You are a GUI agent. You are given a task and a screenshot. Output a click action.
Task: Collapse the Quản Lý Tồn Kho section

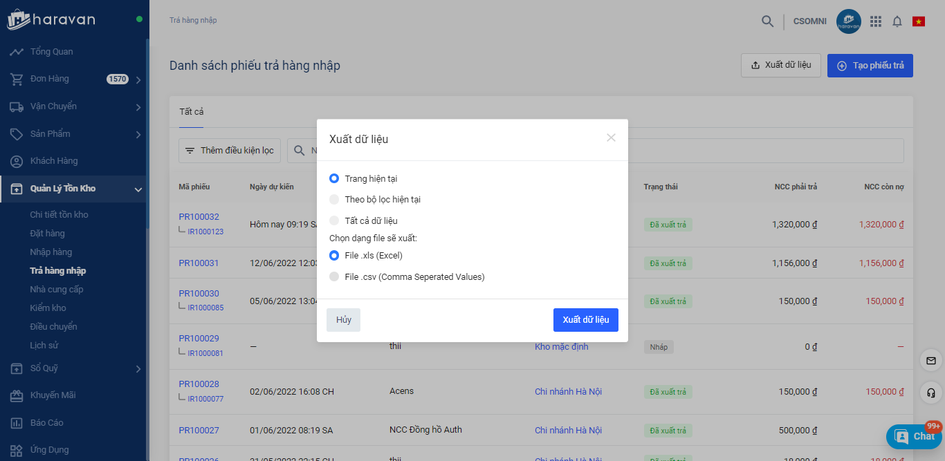click(138, 189)
